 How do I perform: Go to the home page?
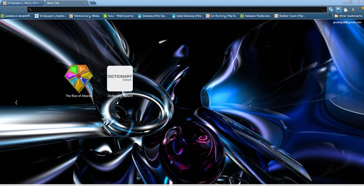coord(23,10)
